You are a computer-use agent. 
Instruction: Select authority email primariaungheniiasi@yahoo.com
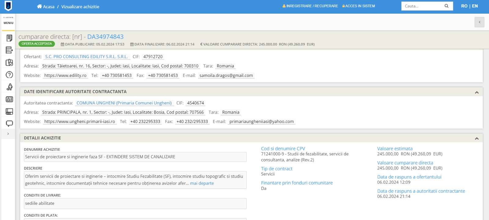262,121
